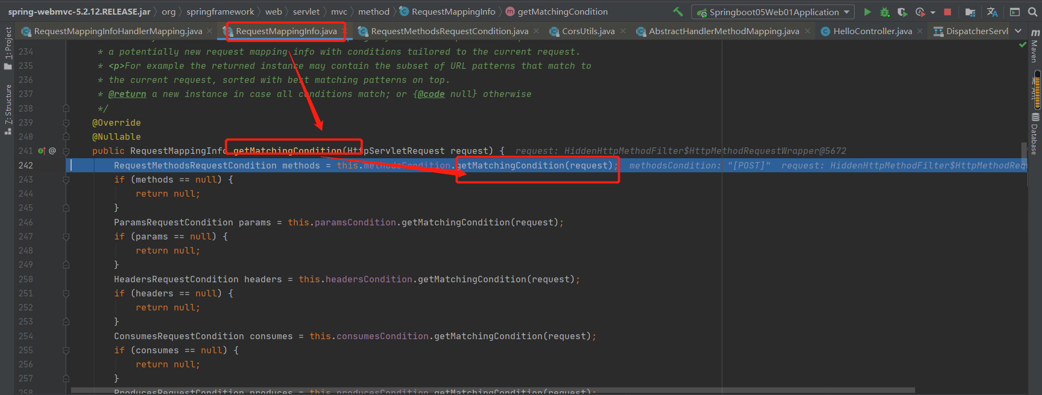Click the servlet breadcrumb segment
Image resolution: width=1042 pixels, height=395 pixels.
coord(306,11)
